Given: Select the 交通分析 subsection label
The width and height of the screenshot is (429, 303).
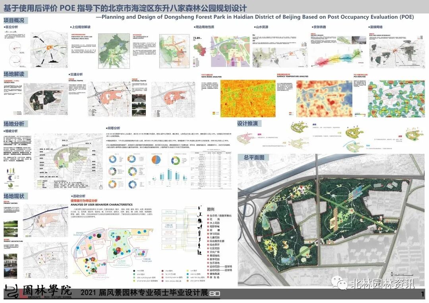Looking at the screenshot, I should coord(75,74).
